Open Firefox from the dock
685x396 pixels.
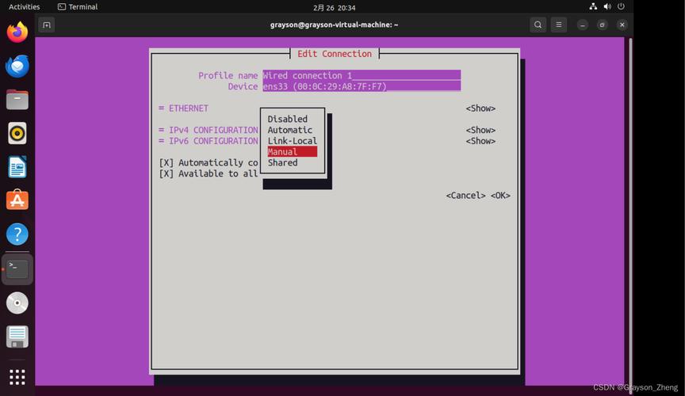coord(17,32)
